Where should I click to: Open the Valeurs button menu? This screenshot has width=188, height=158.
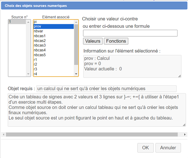93,41
